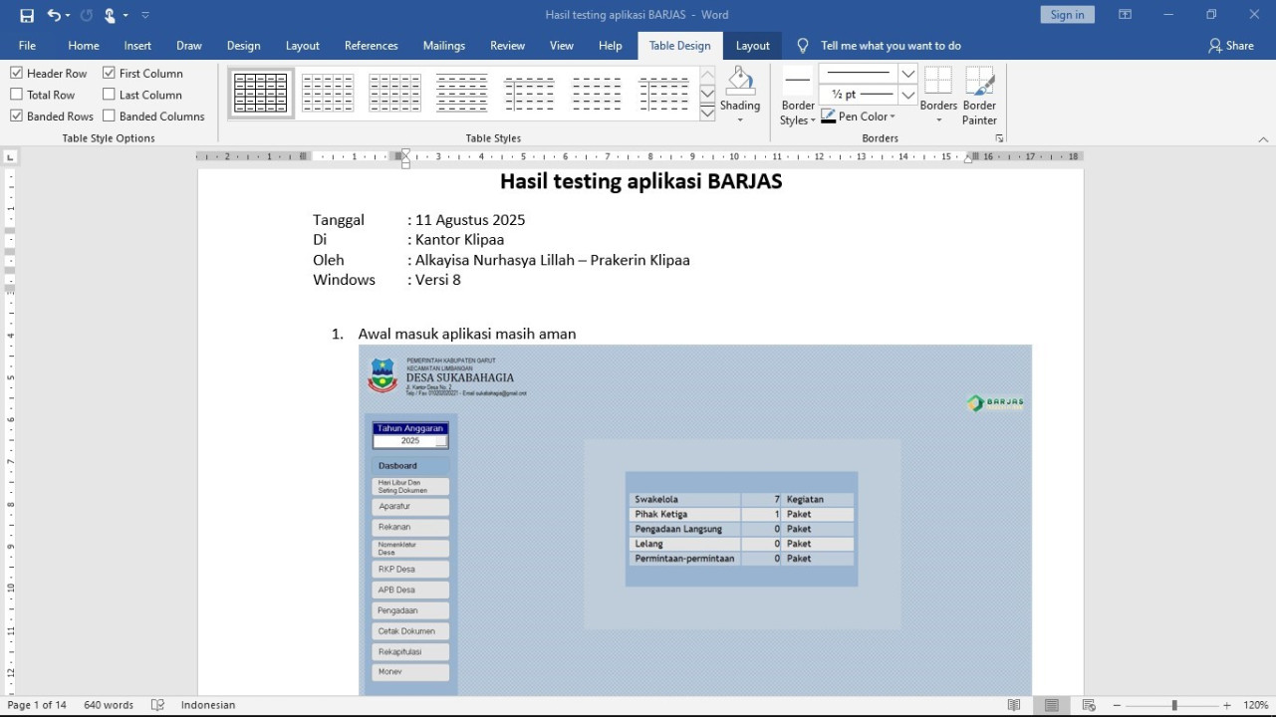Click the Tell me what you want to do box
Viewport: 1276px width, 717px height.
[x=891, y=46]
